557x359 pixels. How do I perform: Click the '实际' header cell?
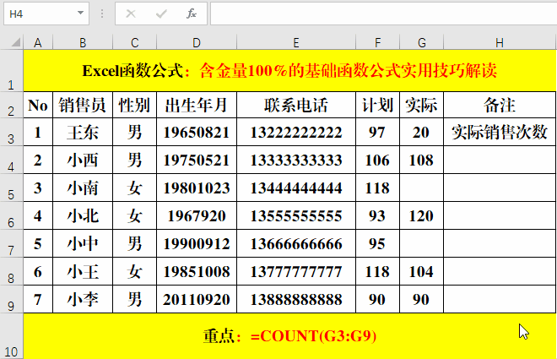point(422,105)
